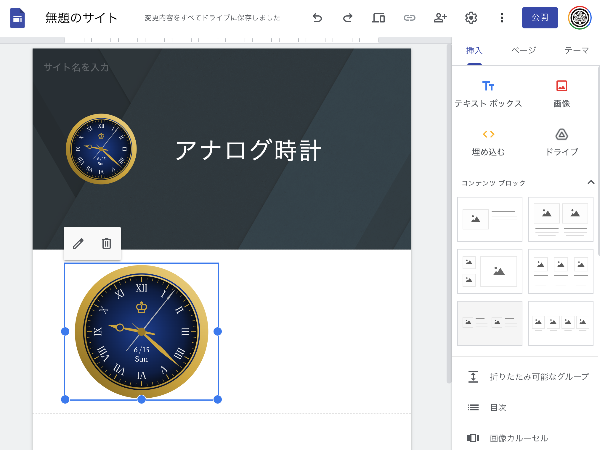Click the undo arrow icon
Viewport: 600px width, 450px height.
point(317,18)
